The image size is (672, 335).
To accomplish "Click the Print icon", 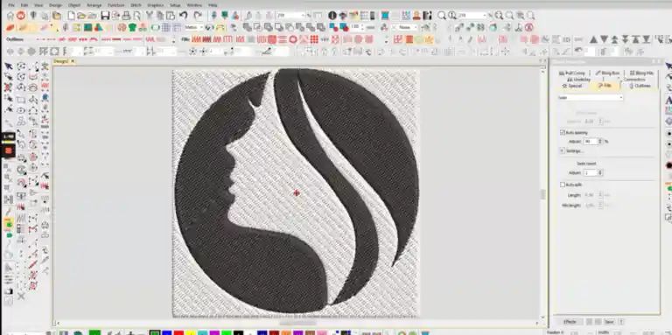I will [x=126, y=16].
